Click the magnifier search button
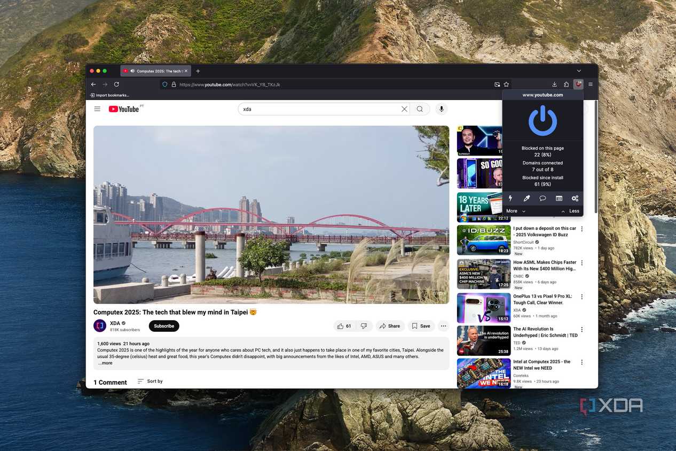The image size is (676, 451). (x=420, y=109)
